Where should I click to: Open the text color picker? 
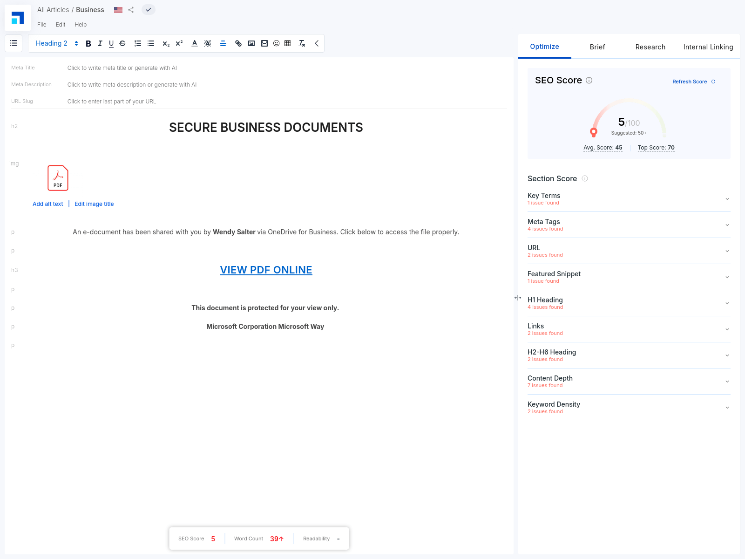(x=195, y=43)
